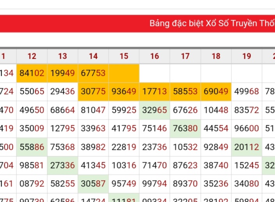This screenshot has height=202, width=275.
Task: Click the empty orange cell under column 15
Action: (x=124, y=73)
